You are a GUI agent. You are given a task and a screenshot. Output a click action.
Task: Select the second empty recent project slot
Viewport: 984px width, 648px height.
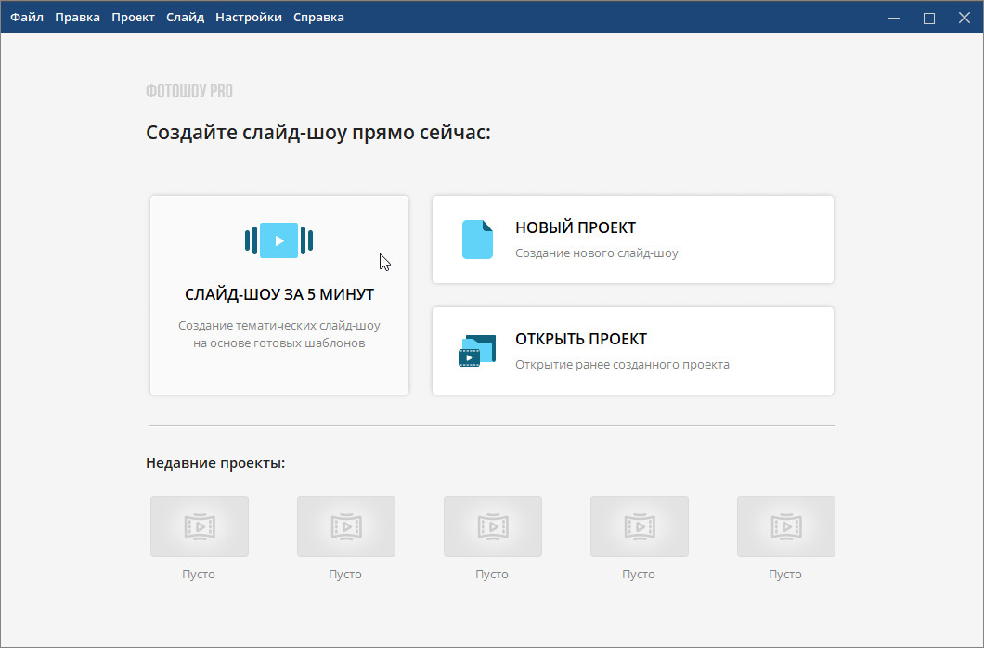tap(345, 526)
